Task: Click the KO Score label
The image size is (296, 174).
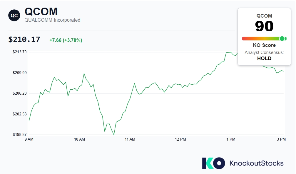Action: [264, 45]
